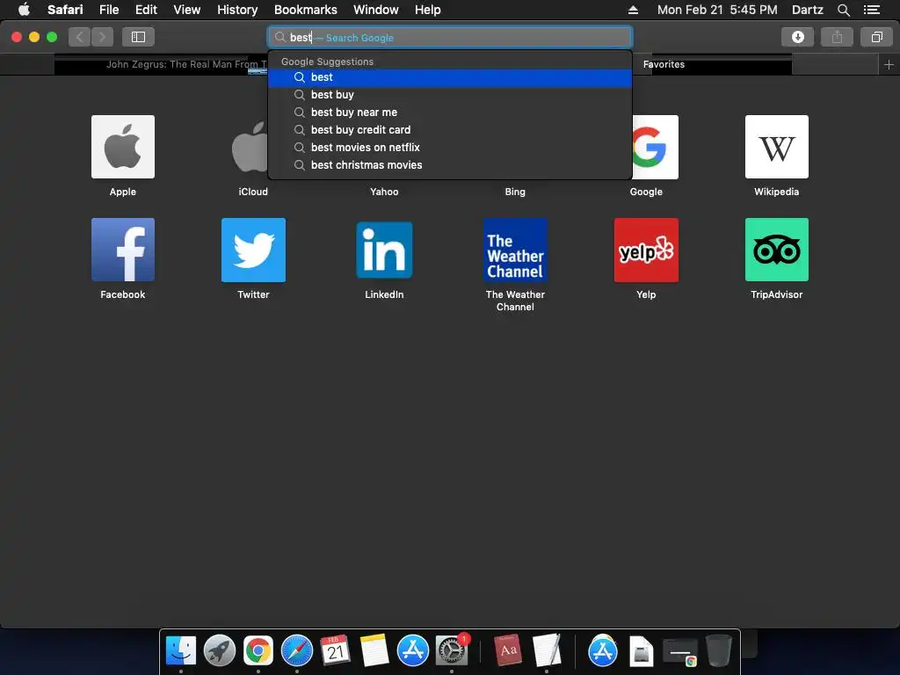This screenshot has height=675, width=900.
Task: Open the Yelp favorite tile
Action: click(x=646, y=250)
